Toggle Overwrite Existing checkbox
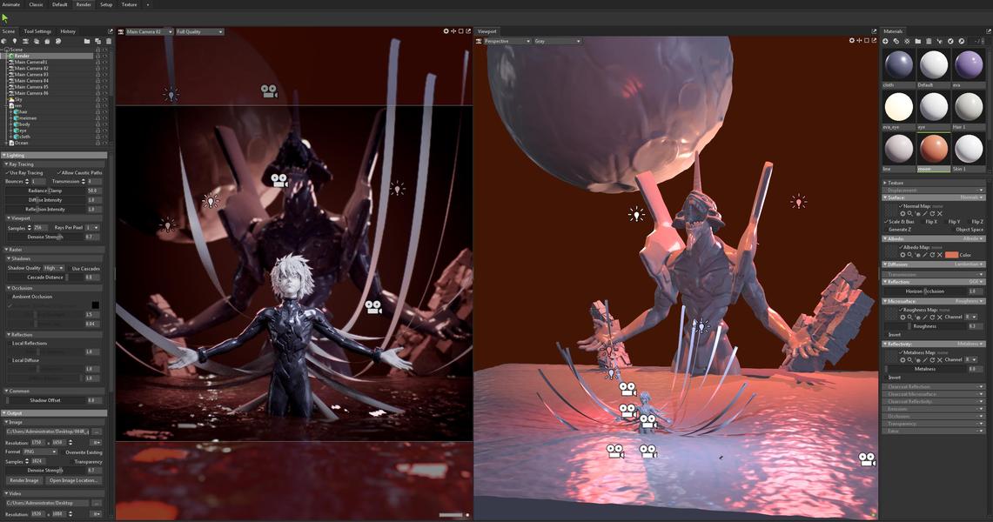Image resolution: width=993 pixels, height=522 pixels. pyautogui.click(x=62, y=452)
